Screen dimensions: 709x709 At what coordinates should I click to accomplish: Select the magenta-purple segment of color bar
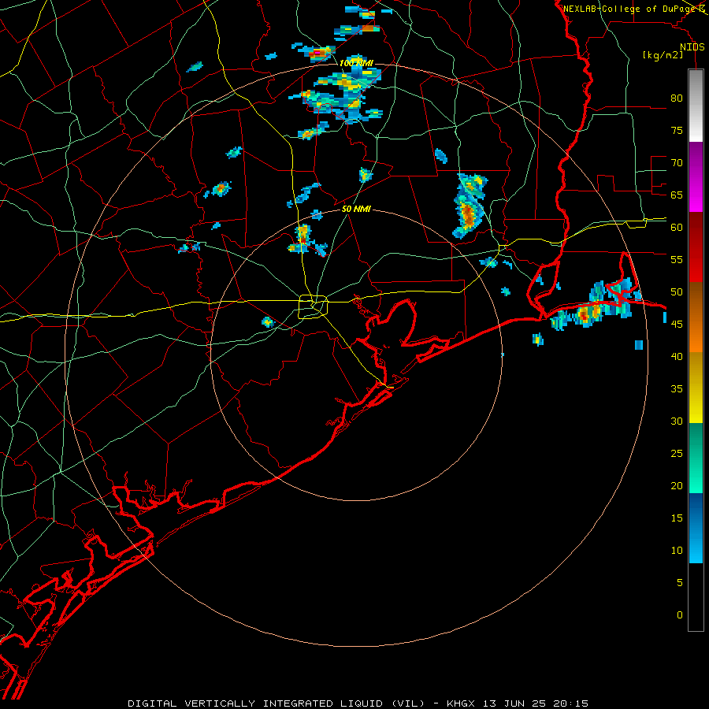(696, 176)
